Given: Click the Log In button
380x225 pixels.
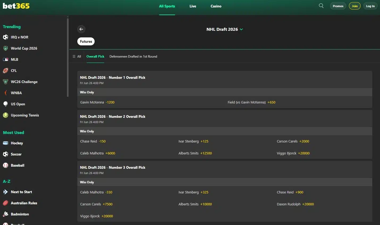Looking at the screenshot, I should pos(370,6).
